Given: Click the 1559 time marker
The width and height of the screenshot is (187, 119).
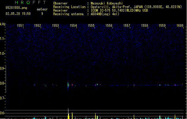Looking at the screenshot, I should pos(162,26).
